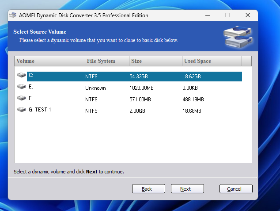
Task: Go to previous step with Back button
Action: 148,189
